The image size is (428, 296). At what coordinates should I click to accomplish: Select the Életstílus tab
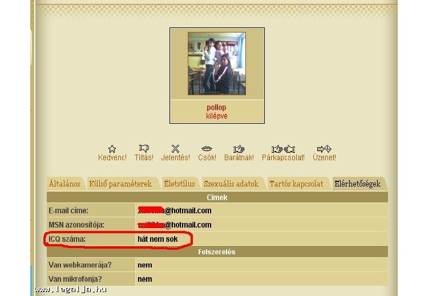tap(179, 184)
